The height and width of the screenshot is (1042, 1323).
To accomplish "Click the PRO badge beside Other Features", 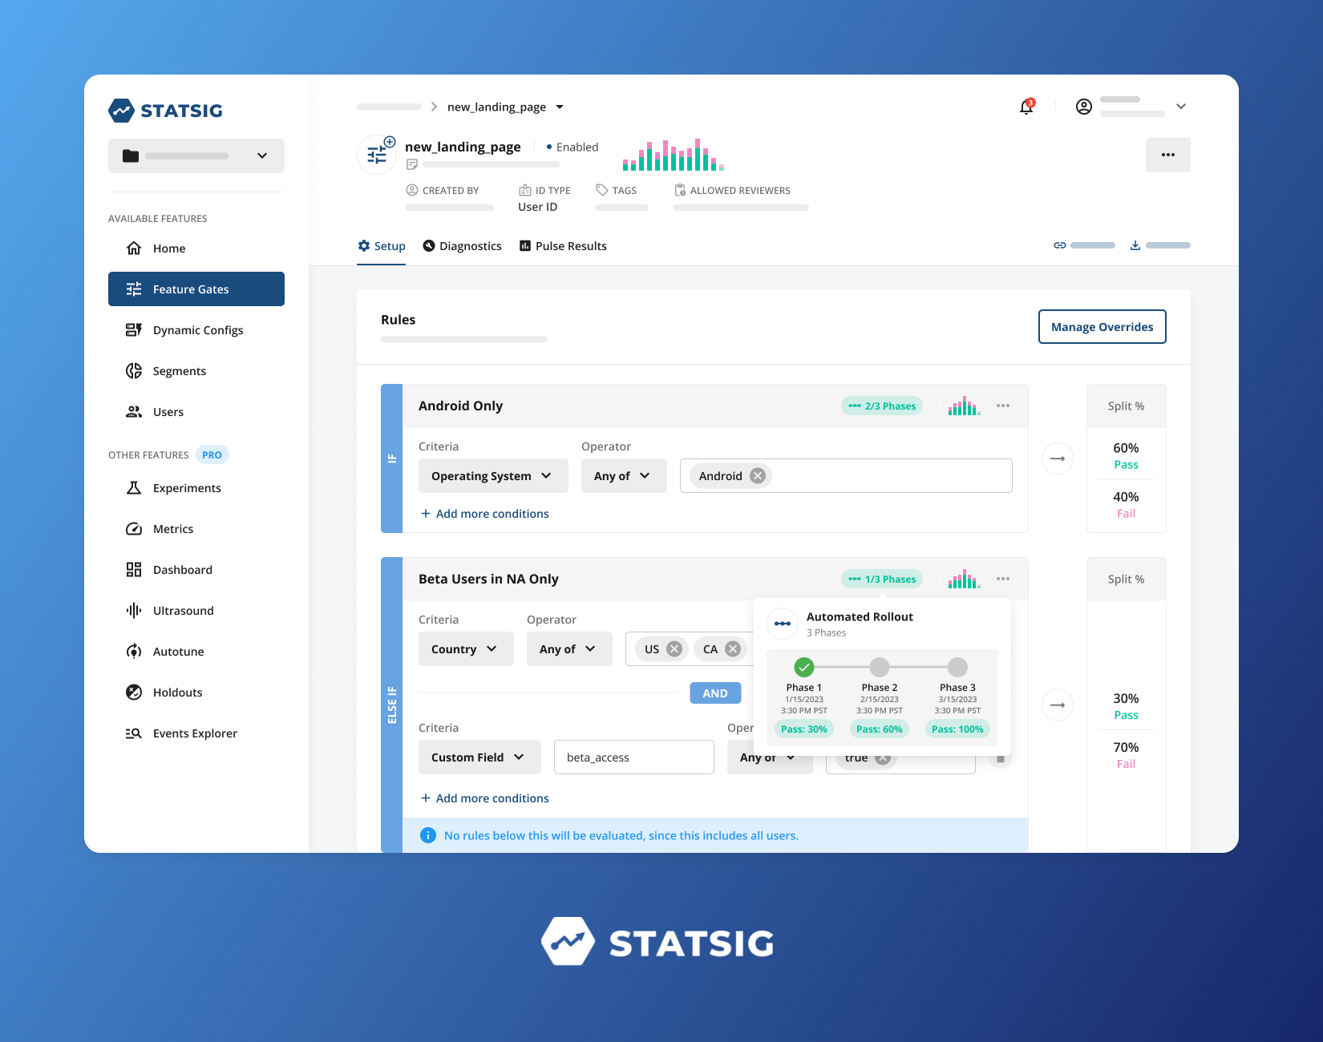I will (x=212, y=455).
